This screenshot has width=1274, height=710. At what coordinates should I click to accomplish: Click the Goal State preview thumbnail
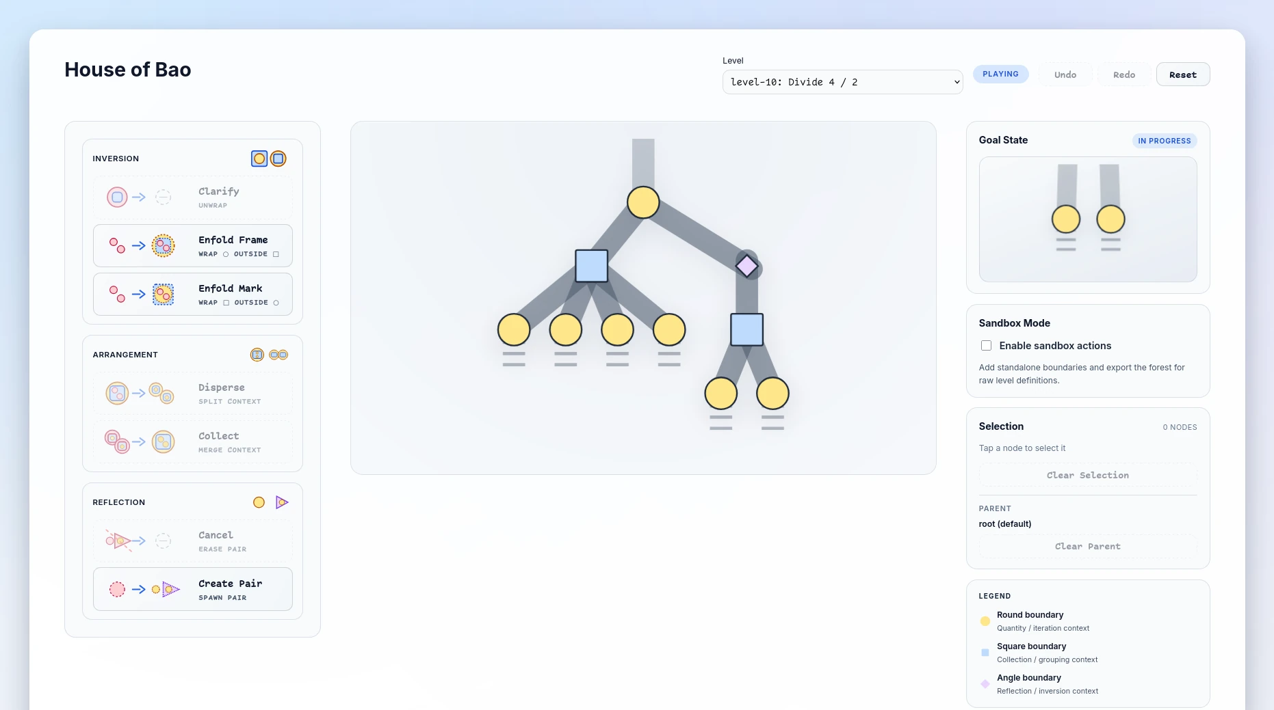tap(1087, 219)
